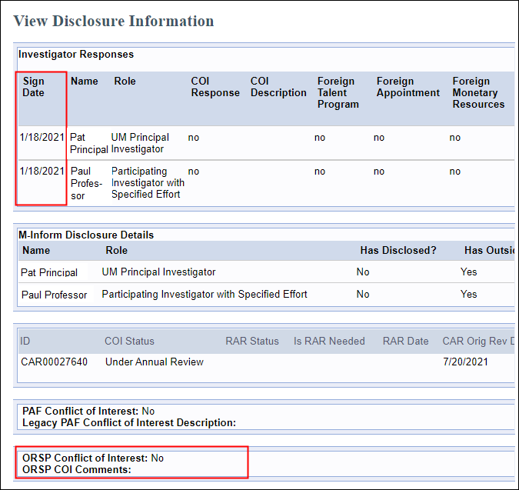Click Pat Principal's Foreign Talent Program 'no'
This screenshot has height=490, width=519.
(320, 138)
